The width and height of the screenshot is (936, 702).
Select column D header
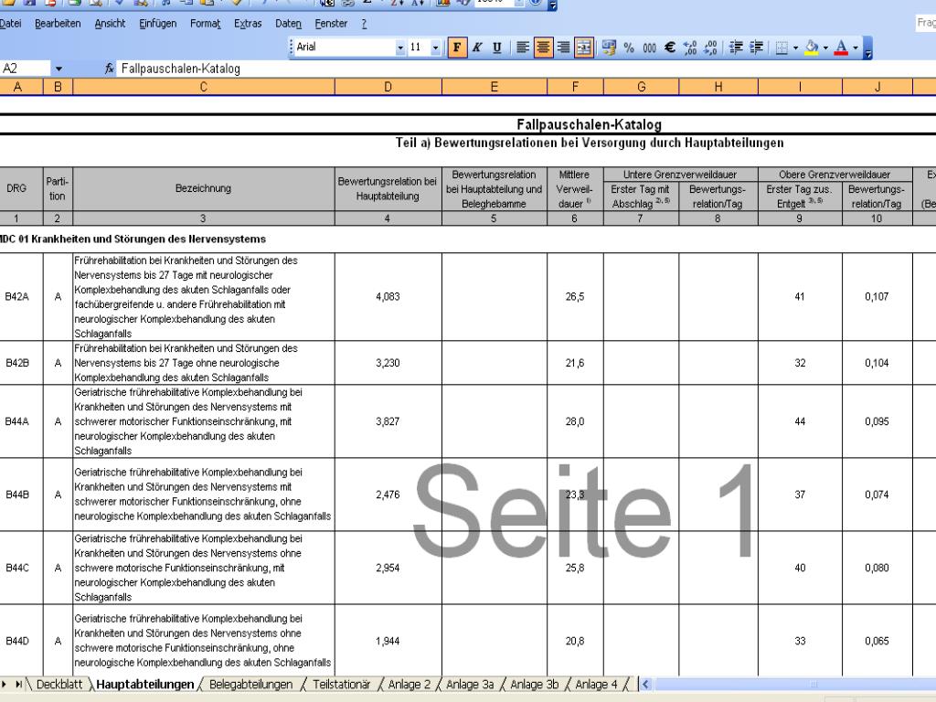click(388, 87)
